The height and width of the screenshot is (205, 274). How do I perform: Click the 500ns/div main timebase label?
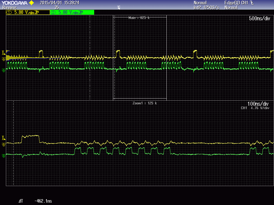pos(260,18)
